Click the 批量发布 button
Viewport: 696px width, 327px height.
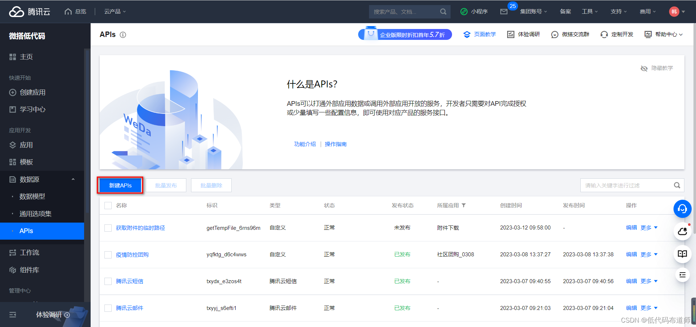point(166,185)
